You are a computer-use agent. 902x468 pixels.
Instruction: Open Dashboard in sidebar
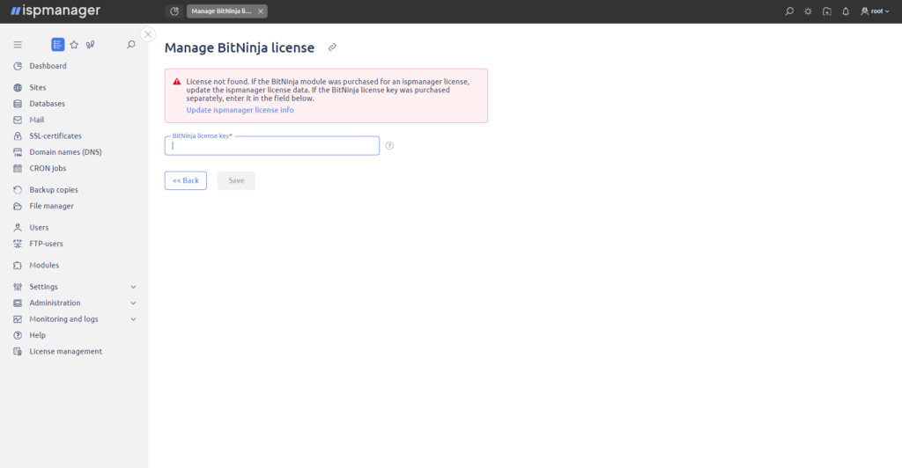point(48,66)
